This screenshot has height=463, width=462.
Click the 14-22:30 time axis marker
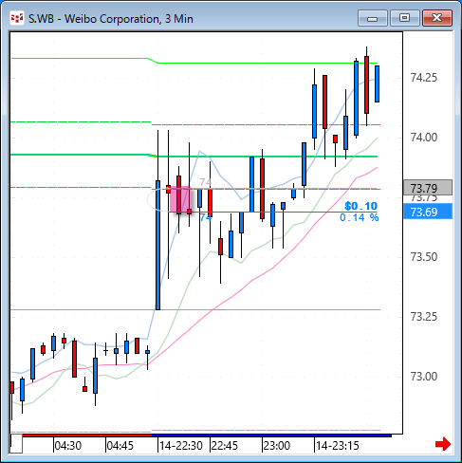click(181, 446)
